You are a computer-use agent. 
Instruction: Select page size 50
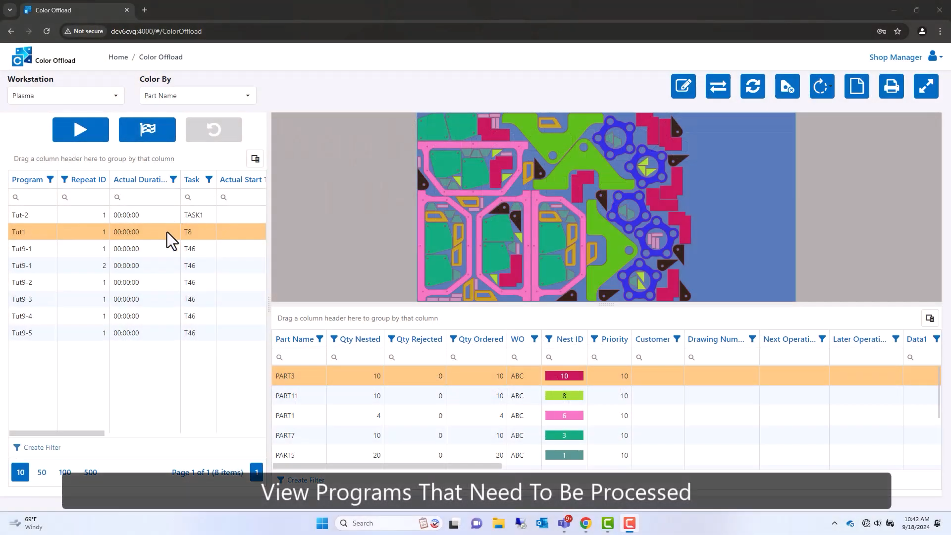[42, 472]
